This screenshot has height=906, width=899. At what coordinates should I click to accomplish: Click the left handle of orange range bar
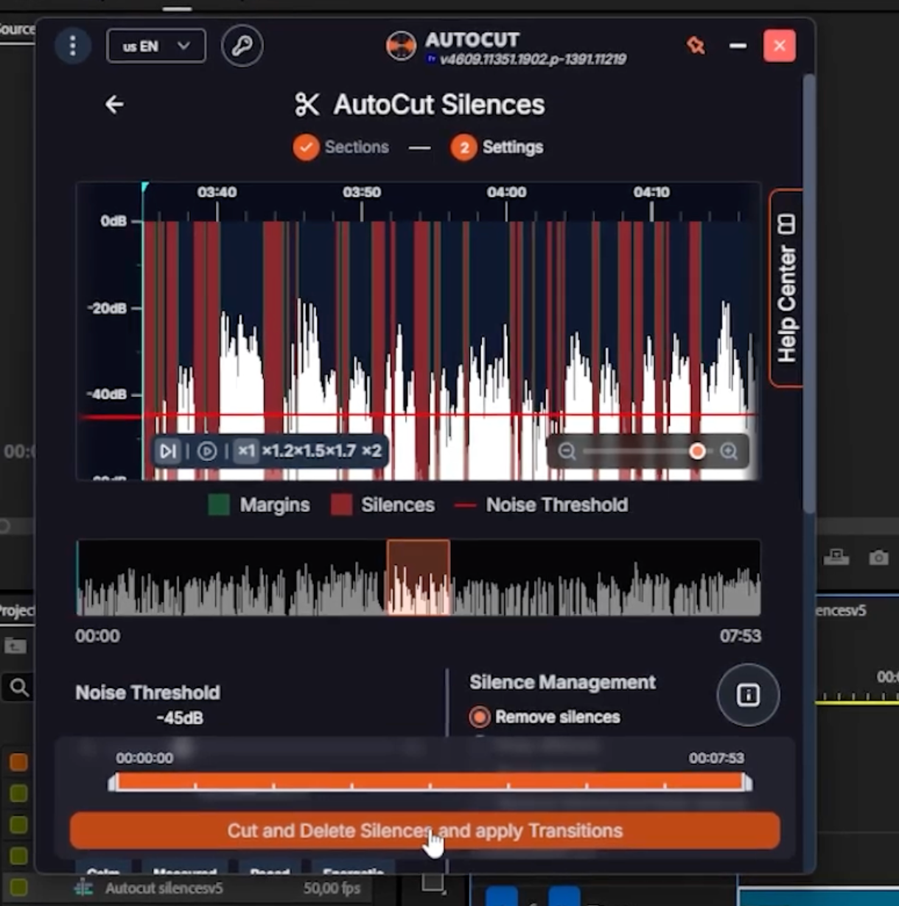113,782
